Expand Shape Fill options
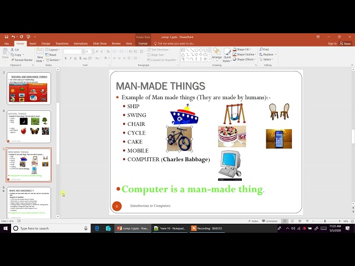This screenshot has width=355, height=266. (x=242, y=49)
